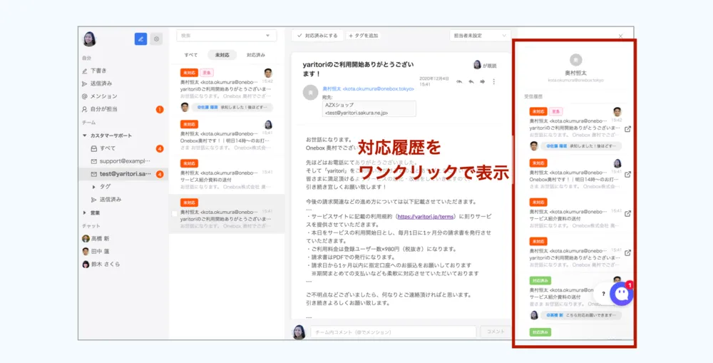Click contact avatar above 奥村恒太 name
The image size is (713, 363).
pyautogui.click(x=575, y=60)
